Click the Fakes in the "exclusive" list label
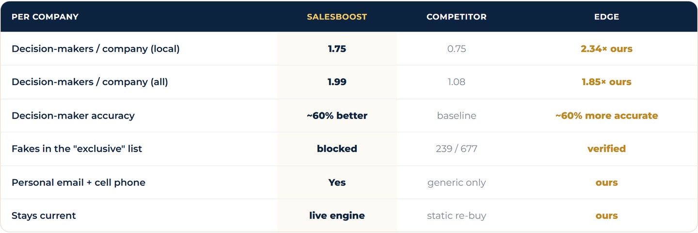The height and width of the screenshot is (233, 698). pos(77,149)
